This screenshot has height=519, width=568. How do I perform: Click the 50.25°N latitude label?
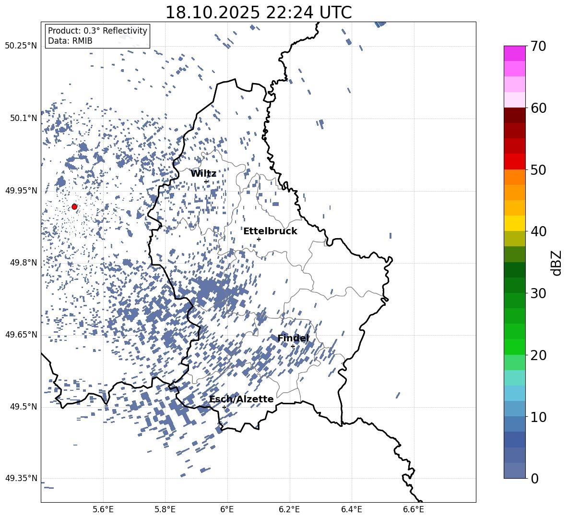tap(21, 46)
